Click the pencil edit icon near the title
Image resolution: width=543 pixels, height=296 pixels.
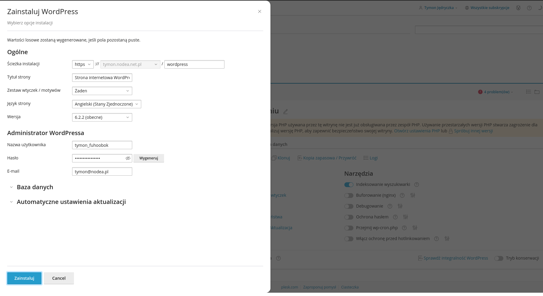[x=285, y=112]
